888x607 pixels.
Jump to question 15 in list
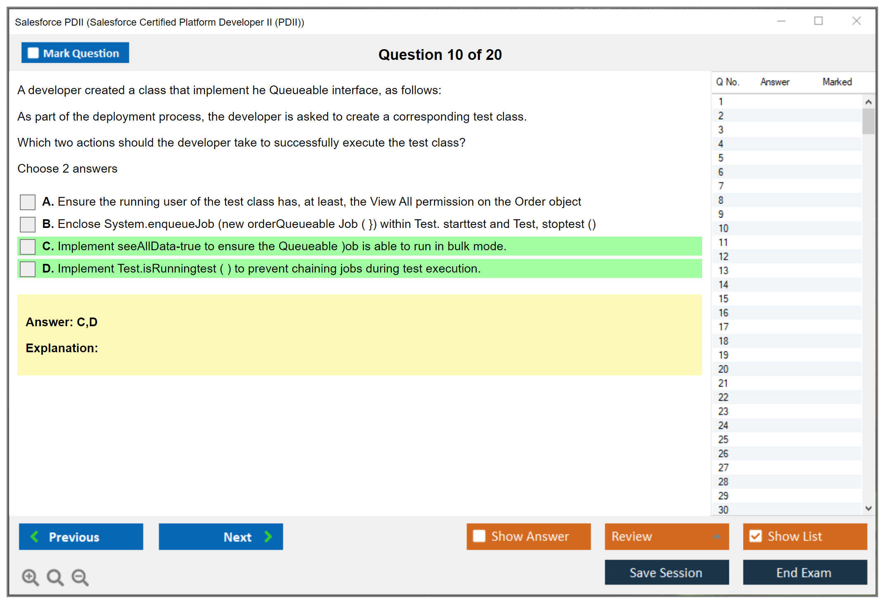coord(723,299)
